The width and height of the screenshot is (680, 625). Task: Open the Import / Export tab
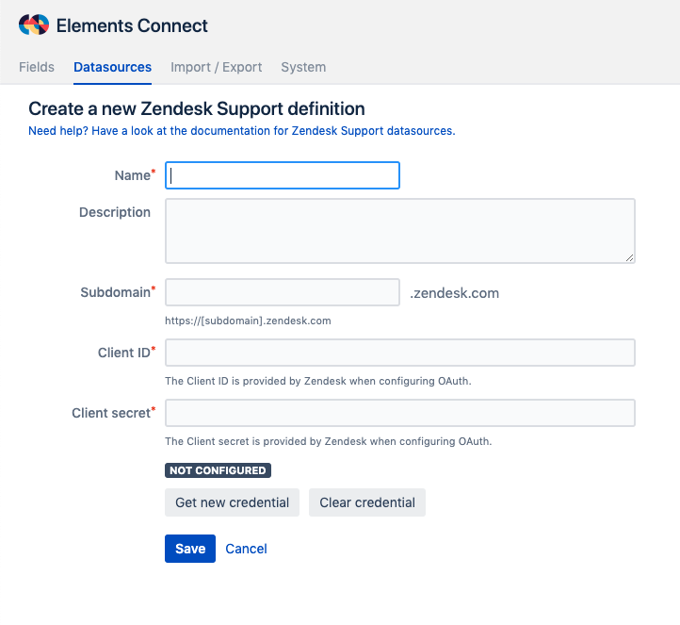click(216, 67)
